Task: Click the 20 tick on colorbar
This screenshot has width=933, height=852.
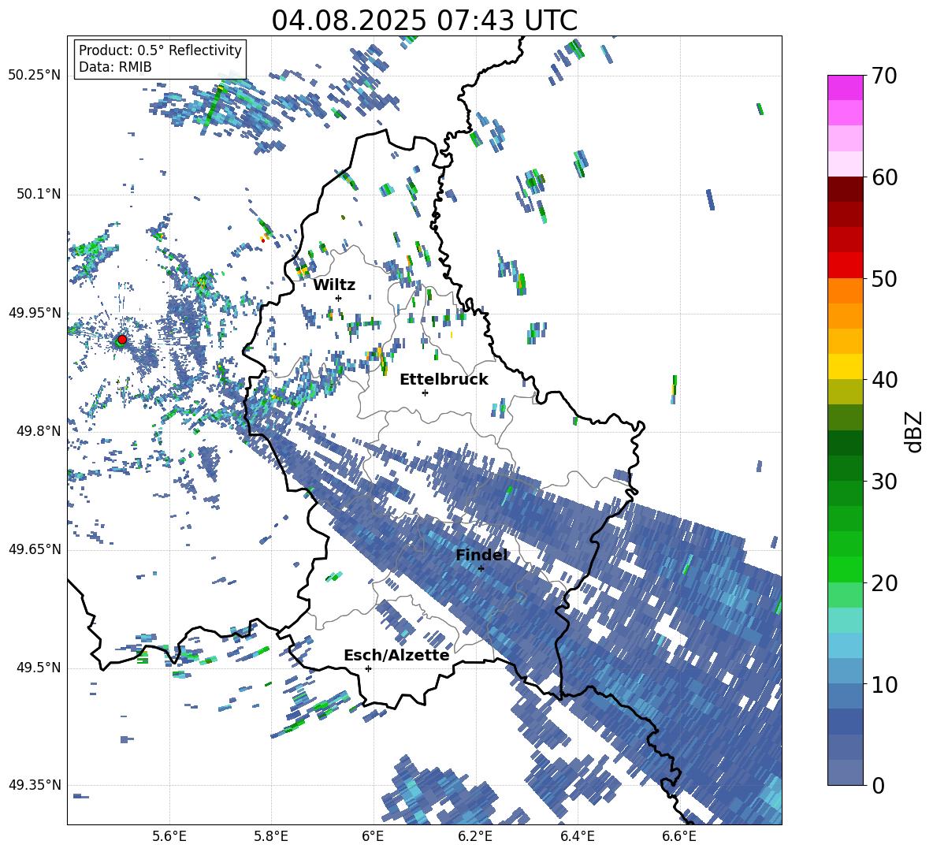Action: (x=884, y=582)
